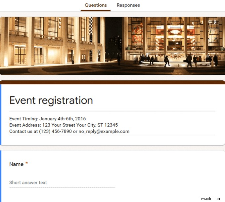Click the Contact us description line
Viewport: 225px width, 202px height.
[x=69, y=131]
